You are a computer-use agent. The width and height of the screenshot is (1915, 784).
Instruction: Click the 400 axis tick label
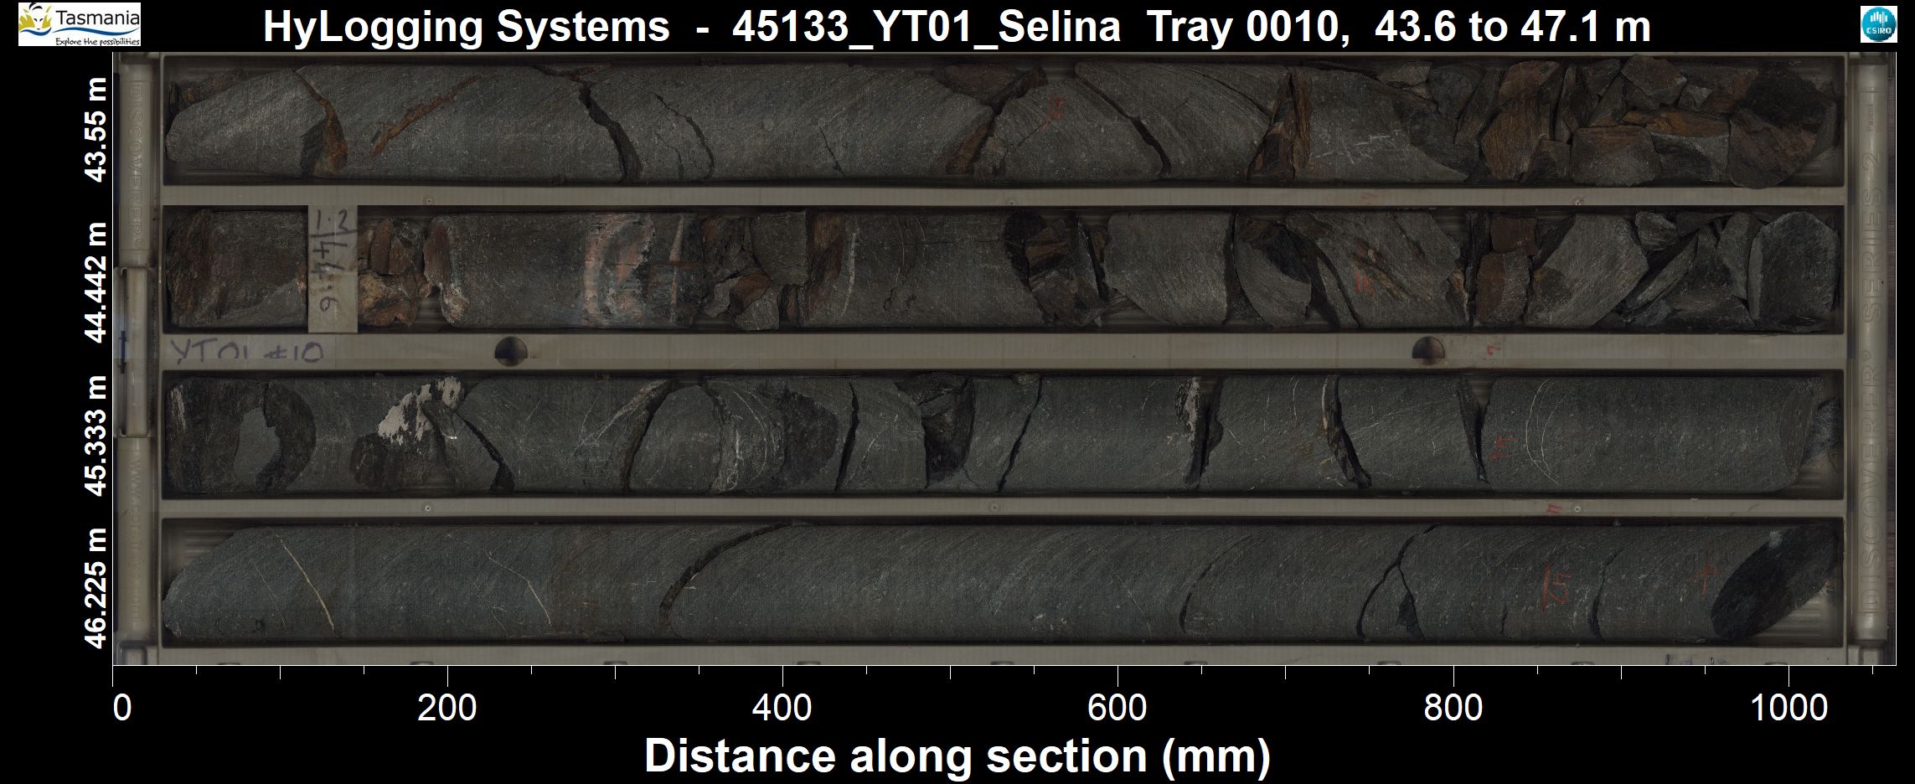point(782,709)
